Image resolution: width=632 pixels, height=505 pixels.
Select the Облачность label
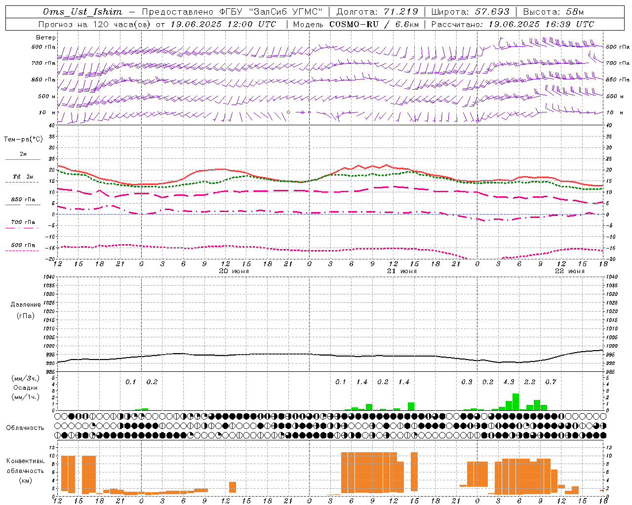25,428
